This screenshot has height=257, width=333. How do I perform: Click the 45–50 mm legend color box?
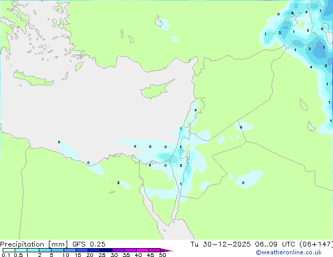pos(154,250)
